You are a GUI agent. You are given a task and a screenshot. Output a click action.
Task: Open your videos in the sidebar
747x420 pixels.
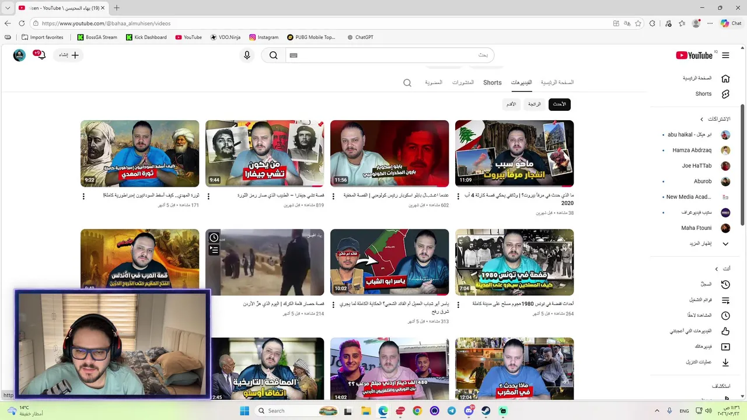(725, 346)
